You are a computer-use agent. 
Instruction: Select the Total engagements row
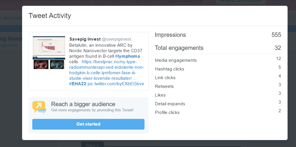coord(218,48)
